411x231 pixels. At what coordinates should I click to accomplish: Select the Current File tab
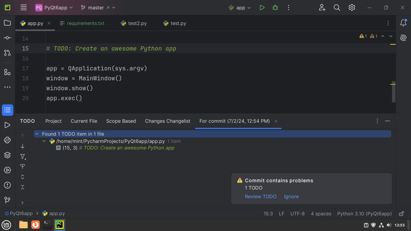tap(84, 121)
